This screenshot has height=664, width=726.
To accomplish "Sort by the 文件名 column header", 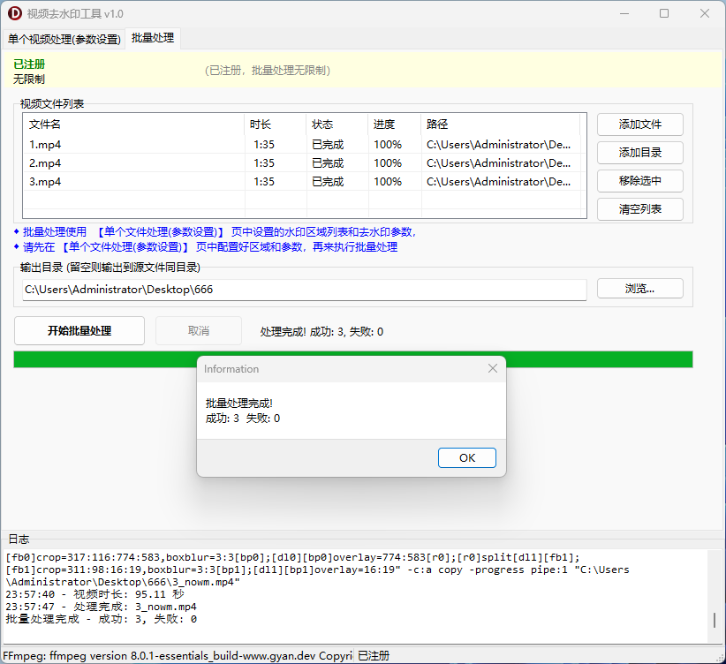I will (132, 124).
